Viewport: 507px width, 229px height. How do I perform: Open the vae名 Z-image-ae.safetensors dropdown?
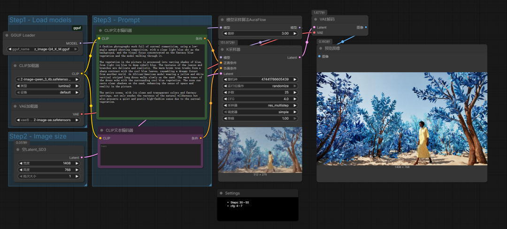click(x=47, y=120)
